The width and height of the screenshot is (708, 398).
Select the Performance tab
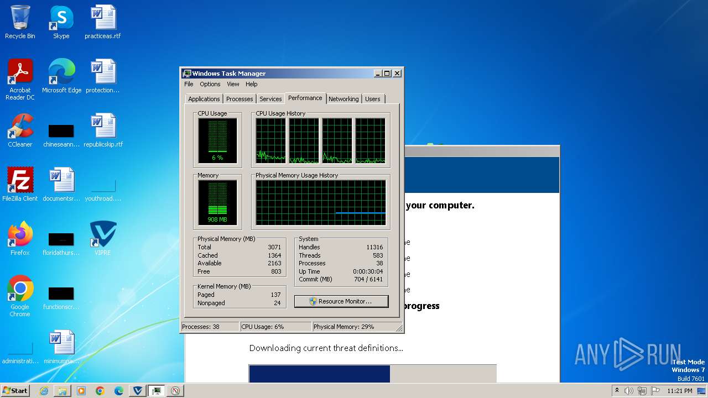[x=305, y=98]
